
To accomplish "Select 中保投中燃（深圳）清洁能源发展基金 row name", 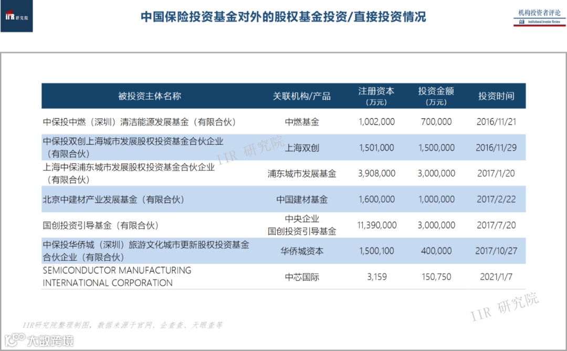I will 139,122.
